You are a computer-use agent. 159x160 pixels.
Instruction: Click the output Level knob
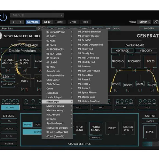coord(150,132)
